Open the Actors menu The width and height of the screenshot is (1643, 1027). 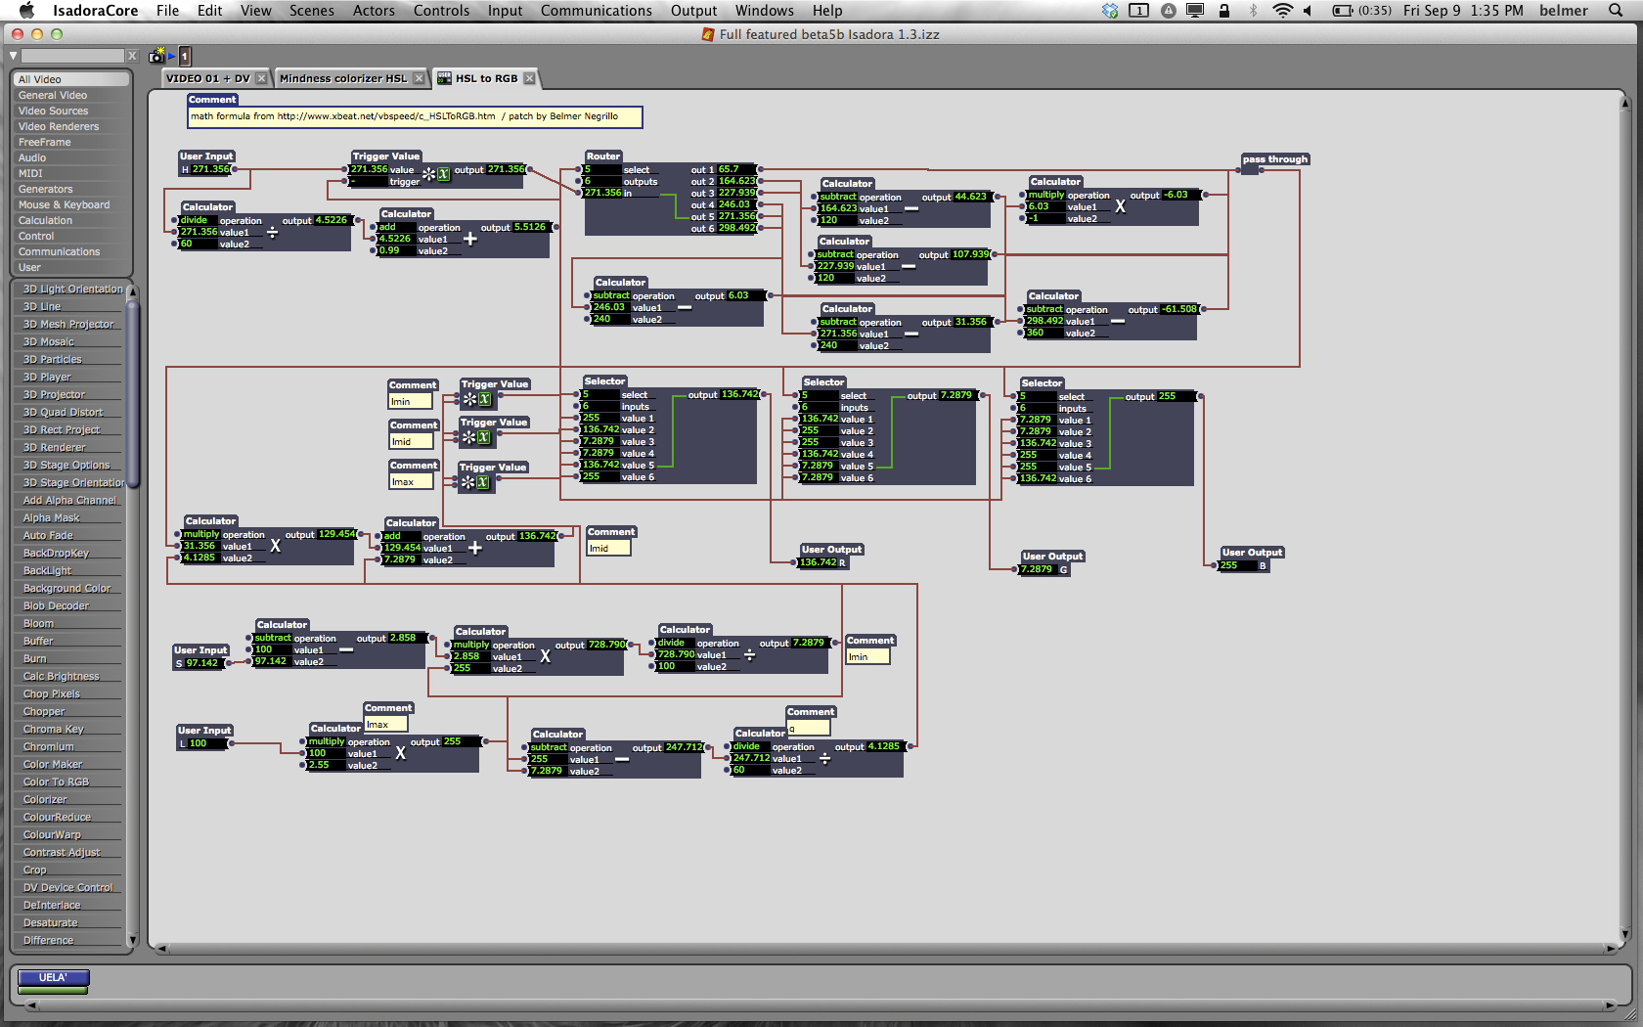point(374,11)
